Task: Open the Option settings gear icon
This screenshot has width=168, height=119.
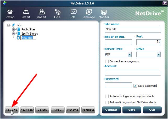Action: point(10,12)
